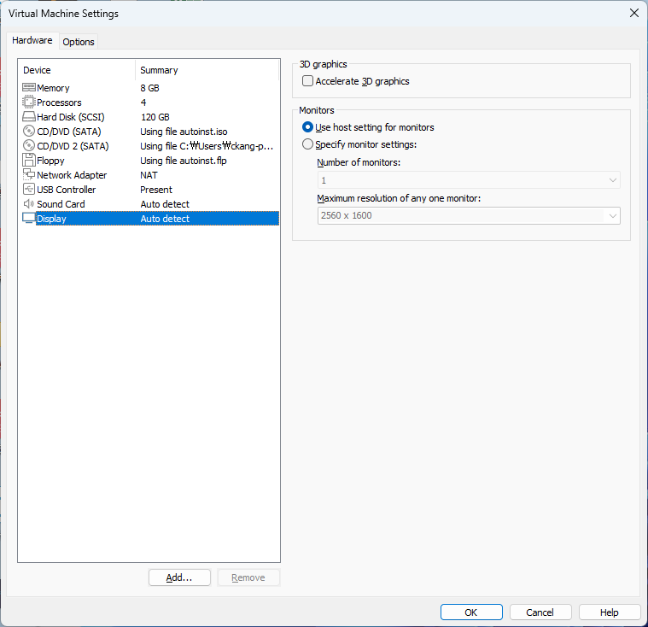
Task: Click Auto detect in Display row
Action: click(165, 219)
